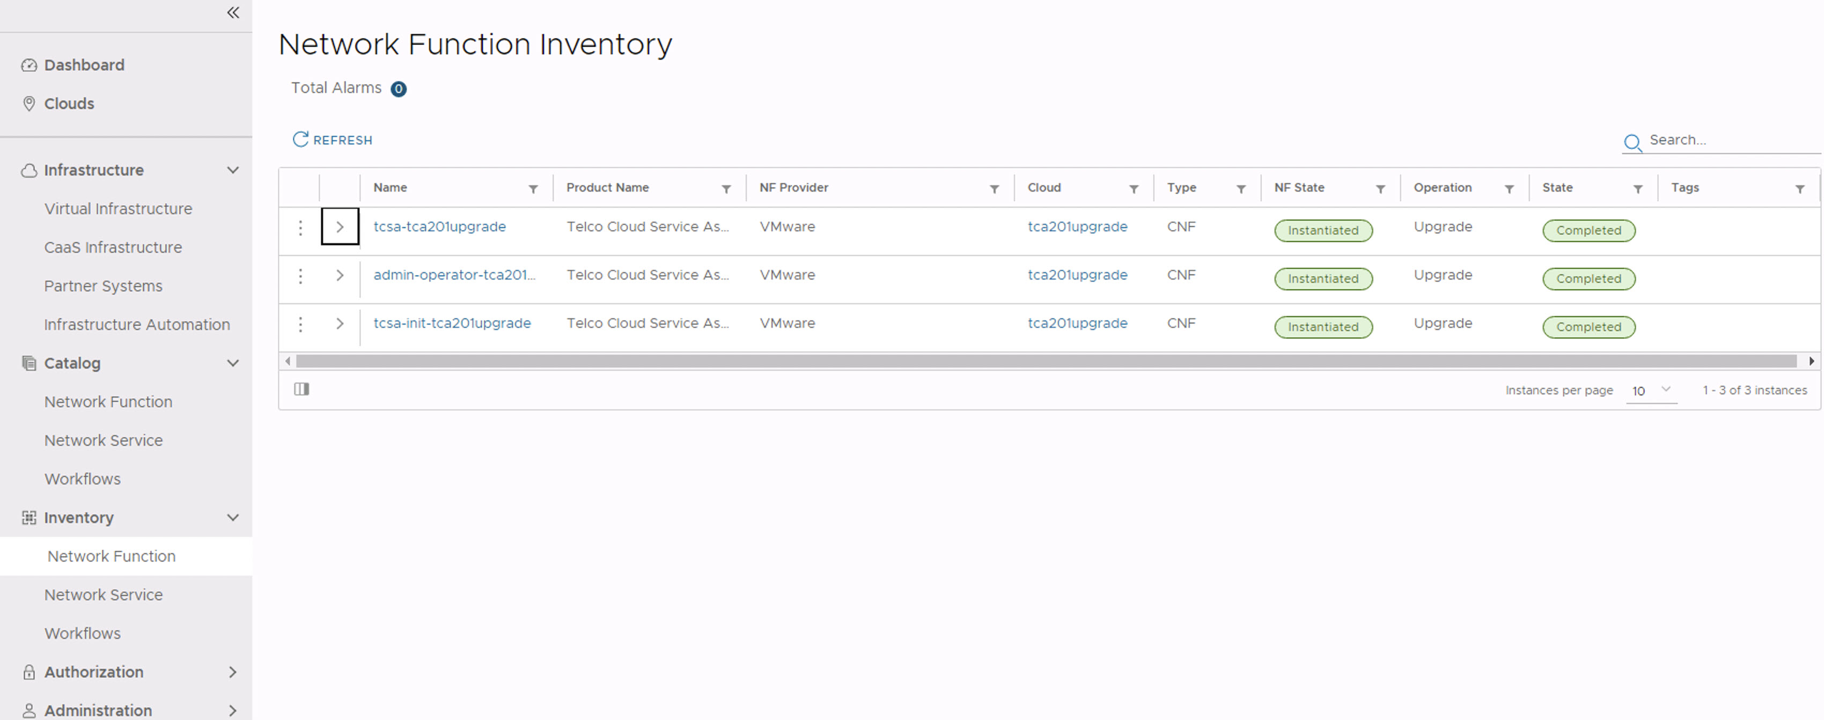Click REFRESH button to reload inventory
Screen dimensions: 1824x720
335,139
